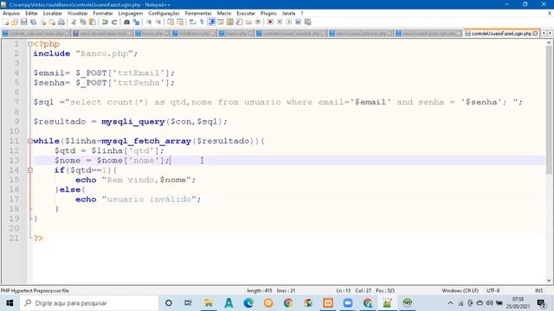Click the Save Macro toolbar icon
The width and height of the screenshot is (554, 311).
pos(308,22)
